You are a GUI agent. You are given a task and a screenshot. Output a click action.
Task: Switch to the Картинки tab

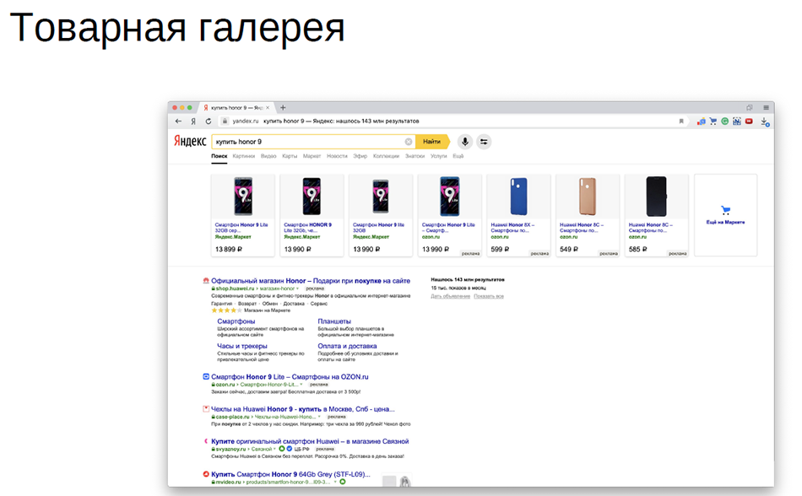[243, 156]
